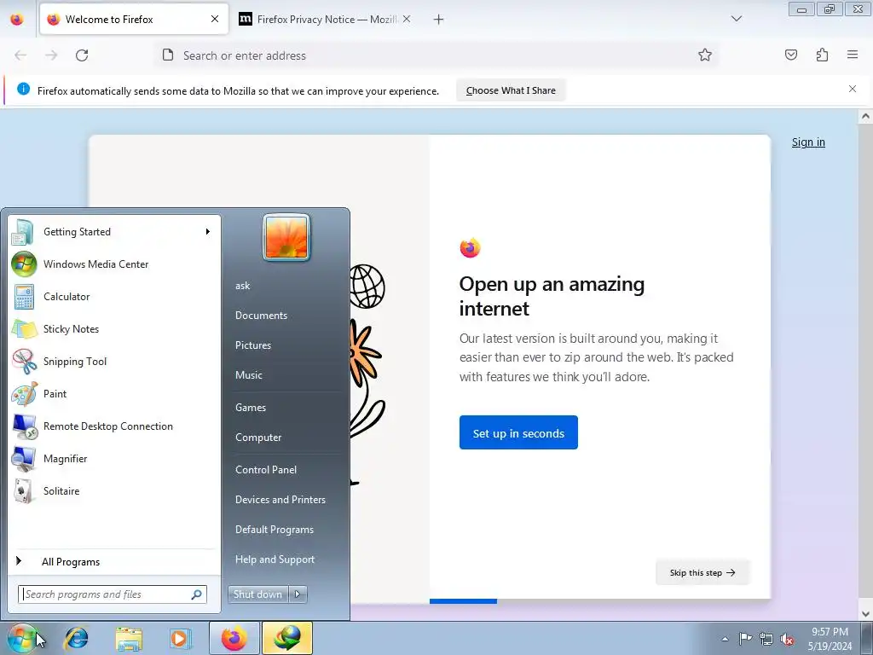Launch Windows Media Center from Start menu
The width and height of the screenshot is (873, 655).
coord(115,264)
